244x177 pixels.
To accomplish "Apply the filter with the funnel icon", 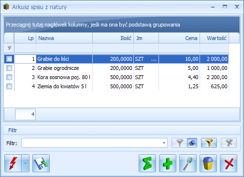I will 179,143.
